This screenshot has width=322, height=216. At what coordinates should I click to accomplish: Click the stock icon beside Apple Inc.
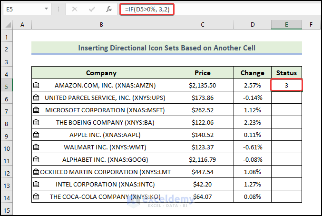click(36, 135)
